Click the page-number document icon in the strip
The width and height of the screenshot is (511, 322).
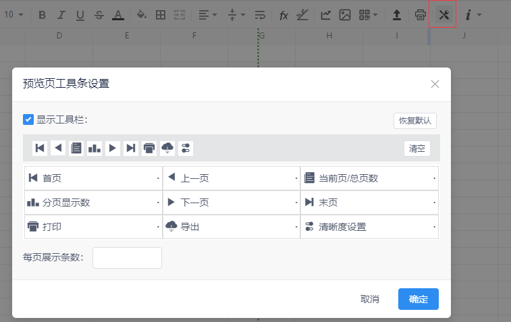pos(76,149)
